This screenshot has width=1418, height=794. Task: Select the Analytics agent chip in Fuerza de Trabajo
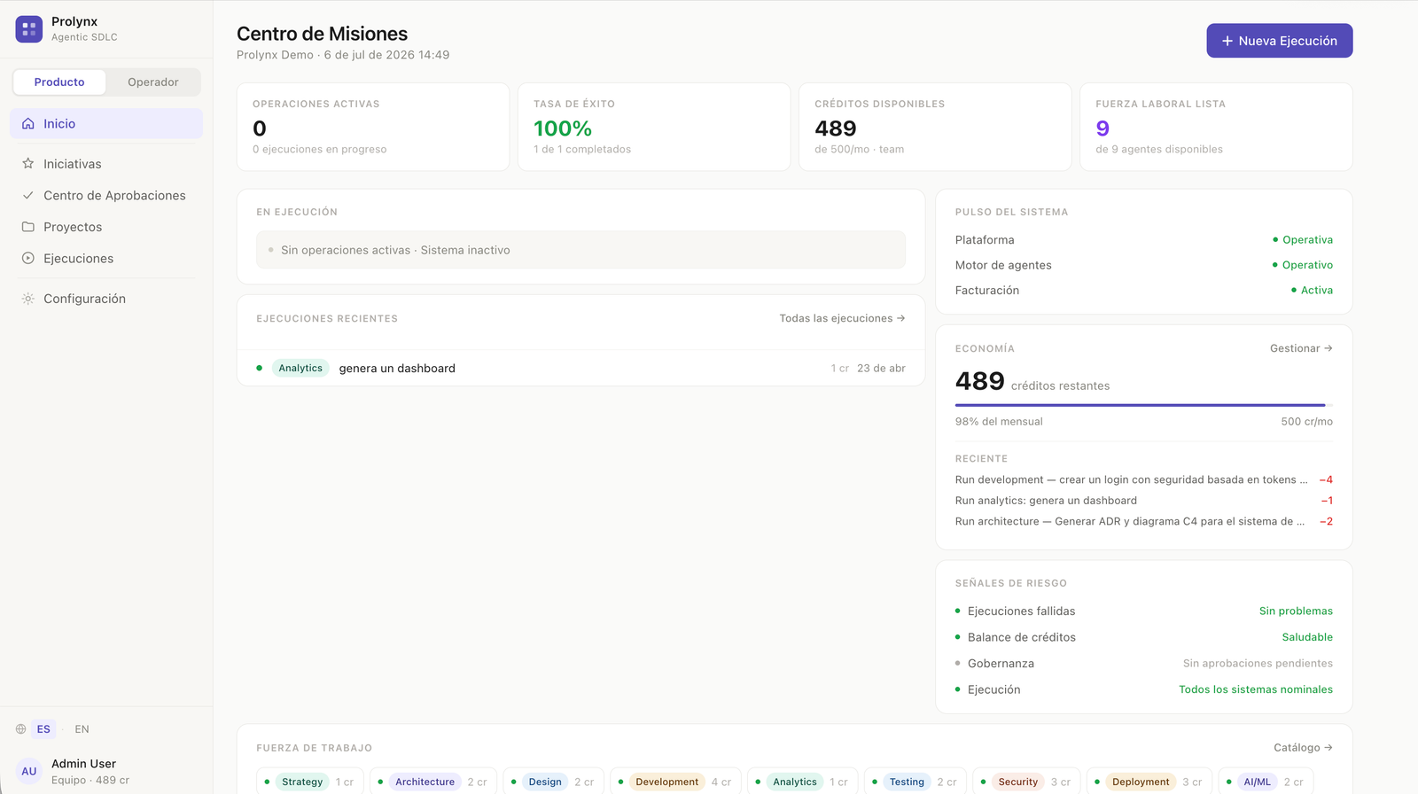[802, 782]
